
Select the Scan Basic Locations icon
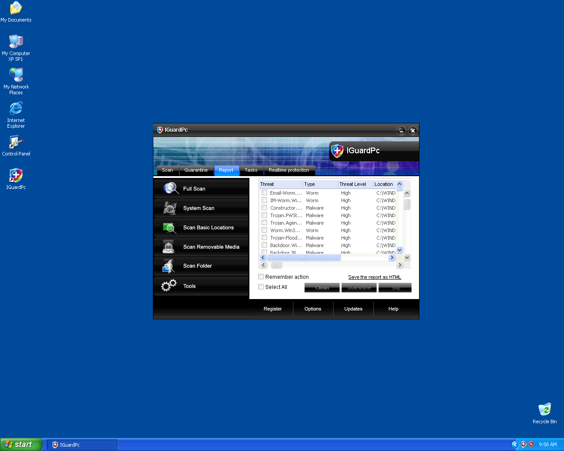(170, 228)
